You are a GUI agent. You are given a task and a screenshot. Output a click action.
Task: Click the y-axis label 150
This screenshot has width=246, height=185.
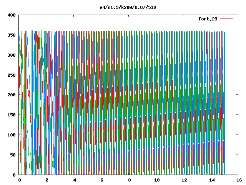(x=12, y=115)
